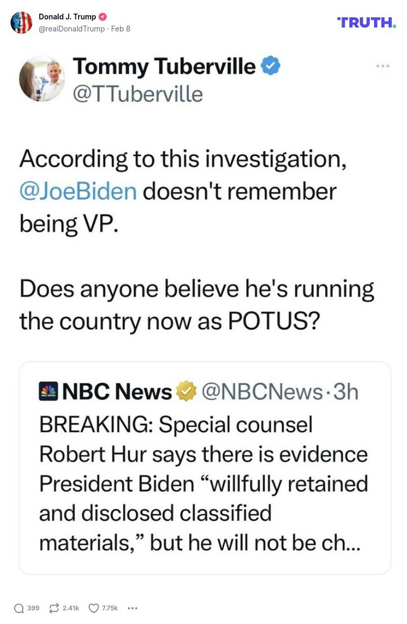Click the TRUTH logo
Image resolution: width=407 pixels, height=624 pixels.
(x=367, y=23)
